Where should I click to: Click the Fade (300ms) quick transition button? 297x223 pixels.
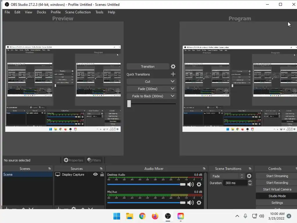coord(148,89)
